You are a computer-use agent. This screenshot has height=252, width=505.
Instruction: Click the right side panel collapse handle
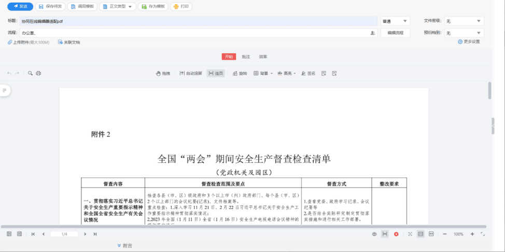493,126
